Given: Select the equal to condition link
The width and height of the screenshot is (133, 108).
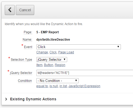Looking at the screenshot, I should [x=42, y=86].
